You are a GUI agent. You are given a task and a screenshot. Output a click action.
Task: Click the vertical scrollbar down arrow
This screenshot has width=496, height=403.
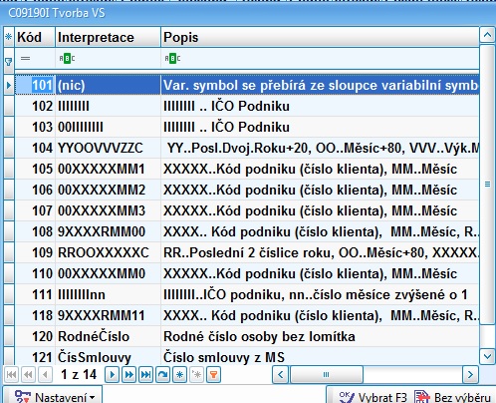(487, 356)
